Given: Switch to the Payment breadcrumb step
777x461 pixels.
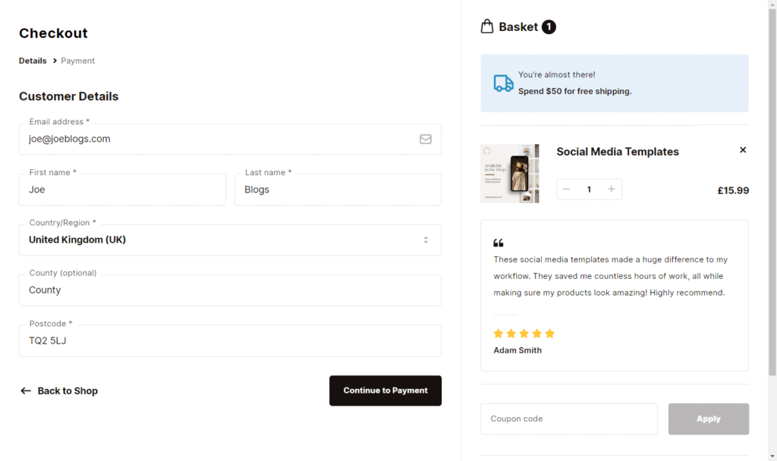Looking at the screenshot, I should click(x=77, y=61).
